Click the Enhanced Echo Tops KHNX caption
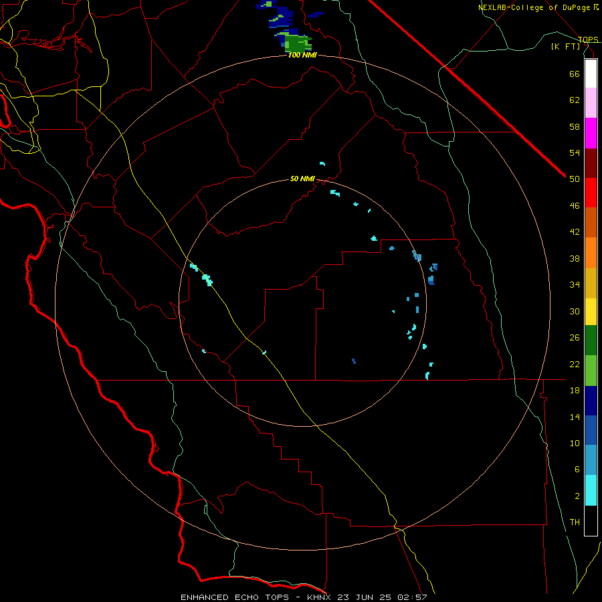The image size is (602, 602). (304, 597)
